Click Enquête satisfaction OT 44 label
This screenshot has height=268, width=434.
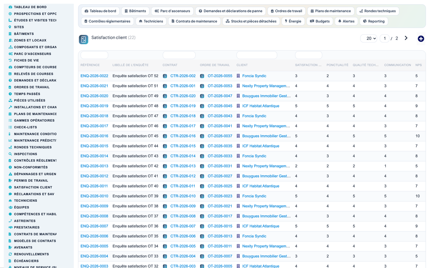[135, 146]
